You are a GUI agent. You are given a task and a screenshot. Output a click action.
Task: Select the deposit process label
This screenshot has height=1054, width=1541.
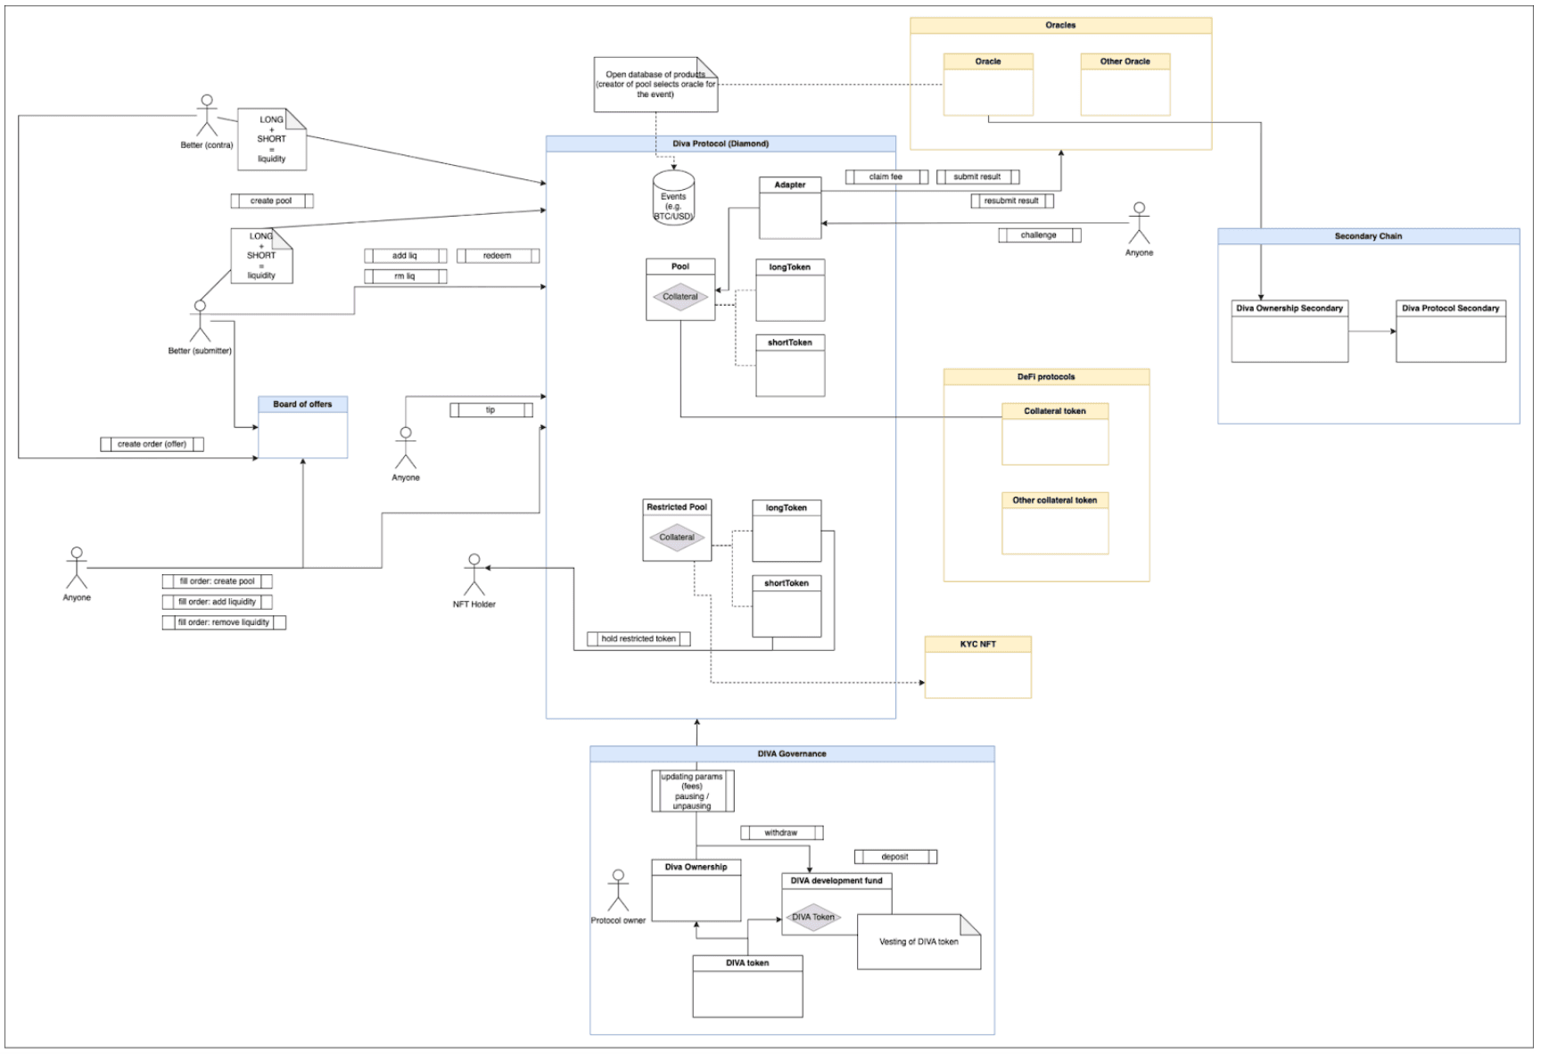click(x=896, y=857)
